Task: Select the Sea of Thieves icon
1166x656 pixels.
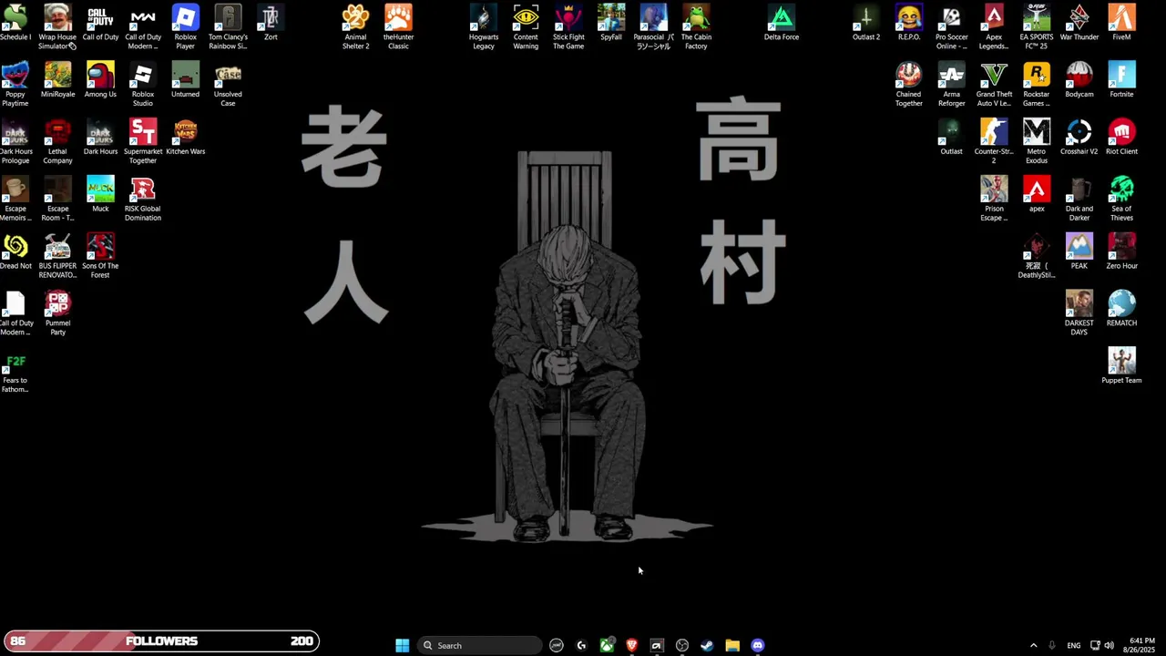Action: (1121, 199)
